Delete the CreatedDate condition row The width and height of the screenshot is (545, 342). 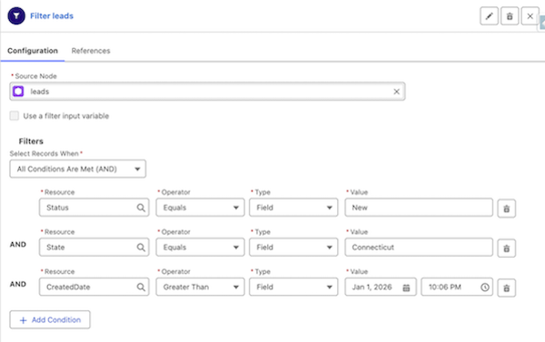tap(507, 288)
